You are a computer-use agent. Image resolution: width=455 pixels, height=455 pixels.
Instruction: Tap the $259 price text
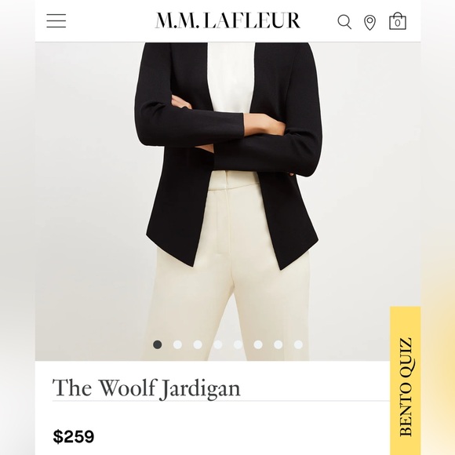[74, 436]
